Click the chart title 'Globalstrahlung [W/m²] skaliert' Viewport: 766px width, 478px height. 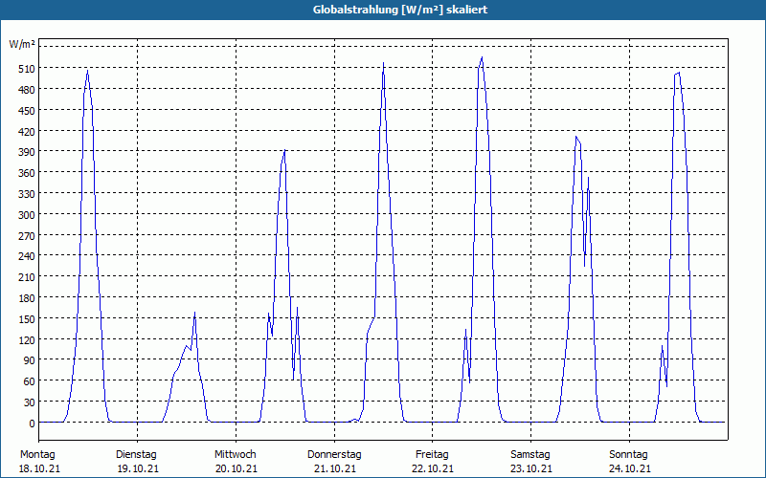point(400,10)
